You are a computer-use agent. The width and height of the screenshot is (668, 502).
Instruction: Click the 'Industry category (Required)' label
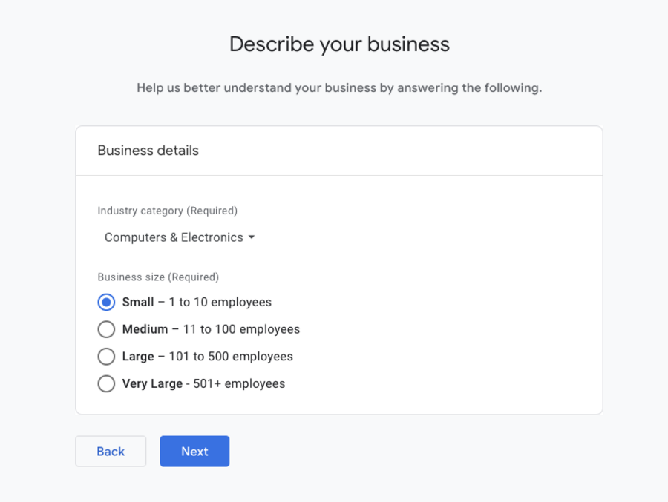168,211
